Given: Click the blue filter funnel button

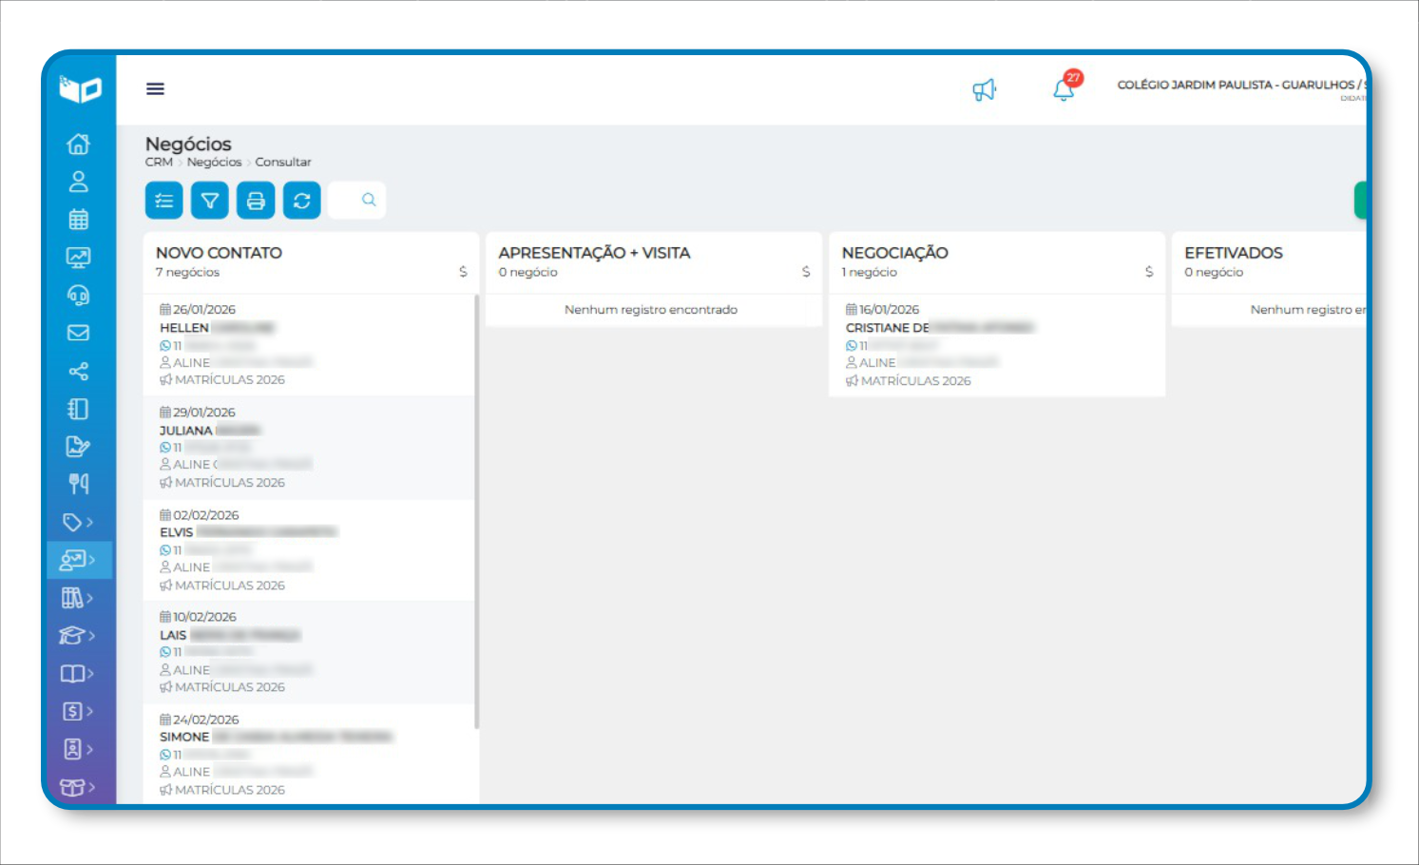Looking at the screenshot, I should click(x=210, y=201).
